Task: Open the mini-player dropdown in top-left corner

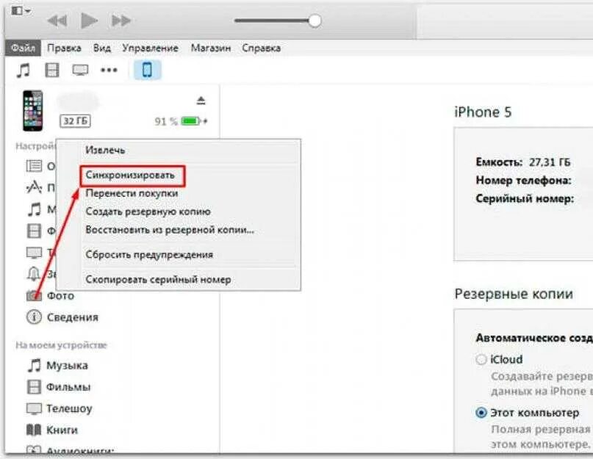Action: (21, 10)
